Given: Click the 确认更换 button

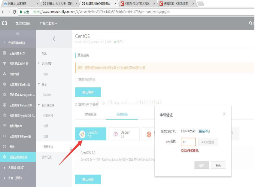Looking at the screenshot, I should pyautogui.click(x=88, y=179).
